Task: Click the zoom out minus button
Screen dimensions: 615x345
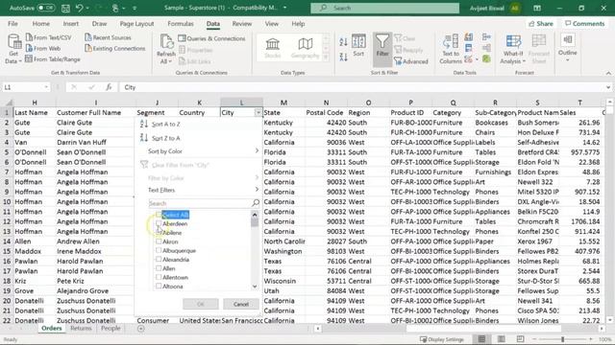Action: (534, 339)
